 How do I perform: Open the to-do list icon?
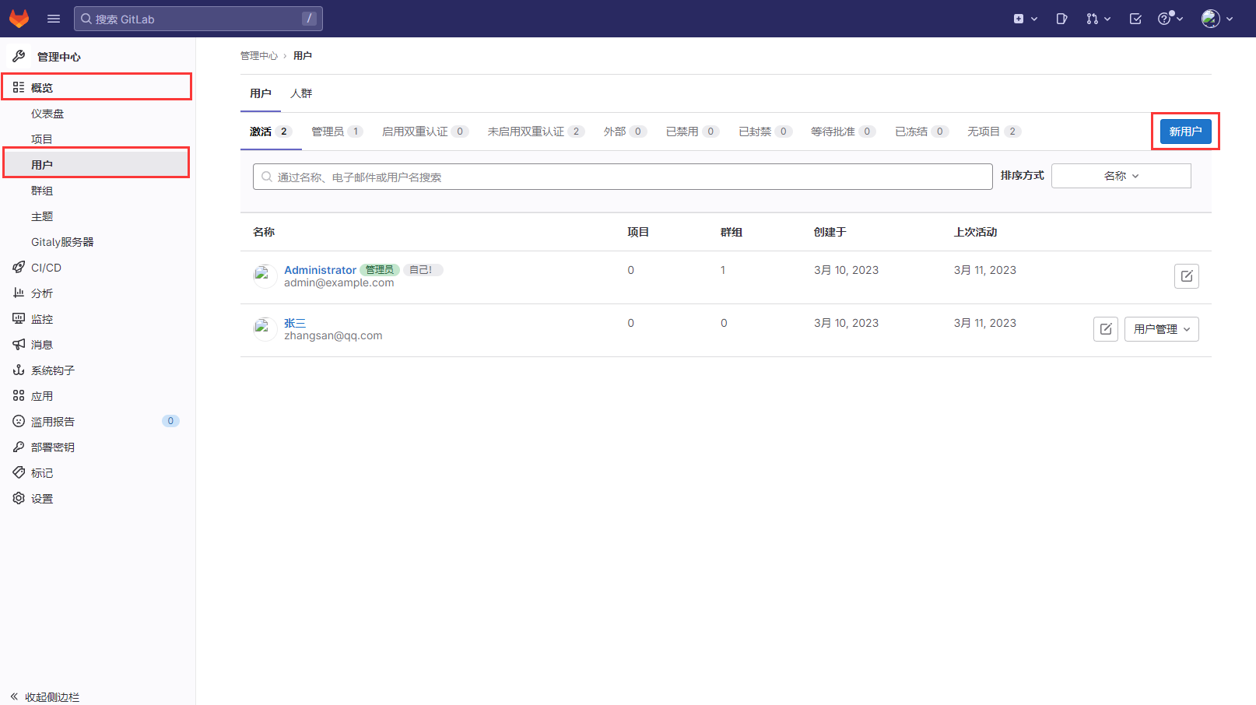point(1135,19)
